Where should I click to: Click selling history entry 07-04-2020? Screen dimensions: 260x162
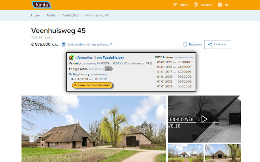click(x=89, y=79)
